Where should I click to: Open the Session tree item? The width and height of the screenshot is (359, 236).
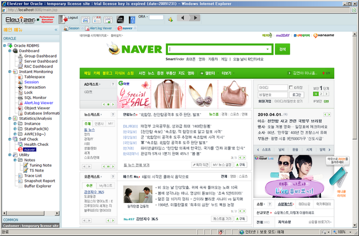click(x=31, y=82)
